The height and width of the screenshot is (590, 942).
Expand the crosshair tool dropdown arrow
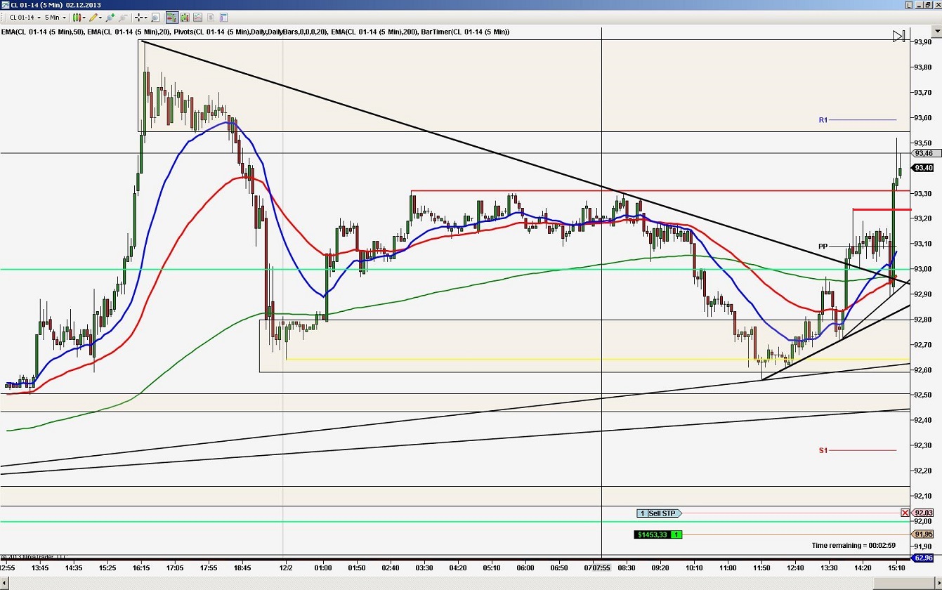pyautogui.click(x=145, y=17)
